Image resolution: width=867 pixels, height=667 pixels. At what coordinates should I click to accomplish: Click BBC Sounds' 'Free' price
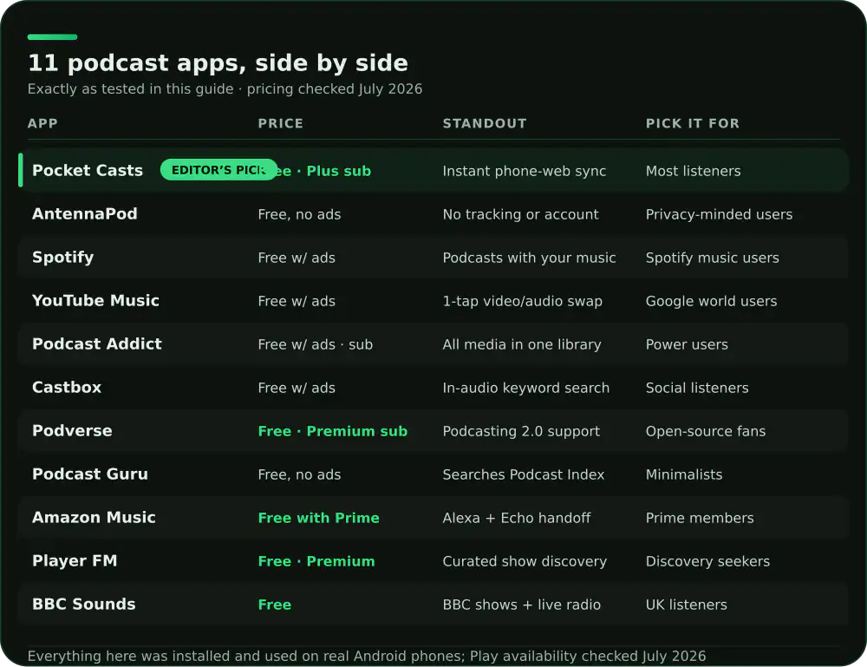[274, 605]
